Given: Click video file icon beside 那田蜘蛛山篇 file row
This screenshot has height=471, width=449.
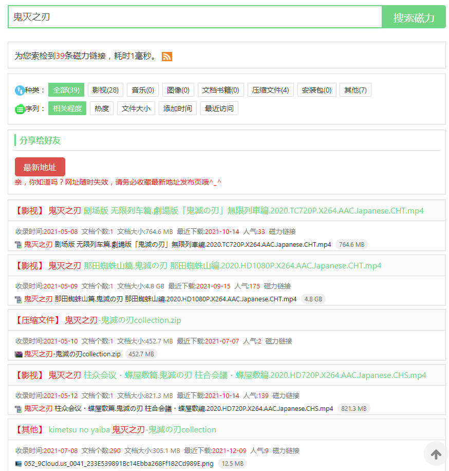Looking at the screenshot, I should click(x=18, y=299).
